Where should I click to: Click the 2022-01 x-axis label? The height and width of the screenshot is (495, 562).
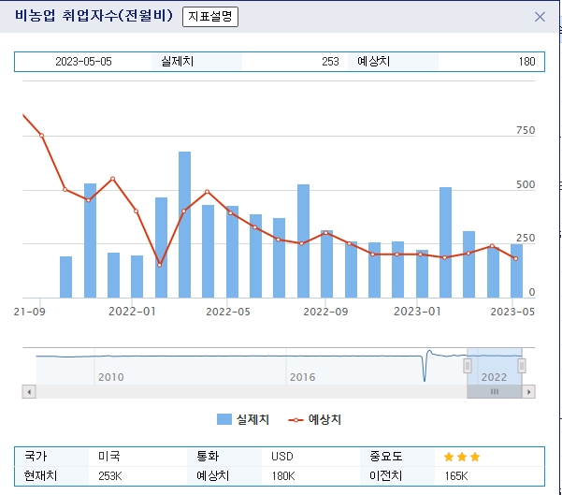coord(132,312)
